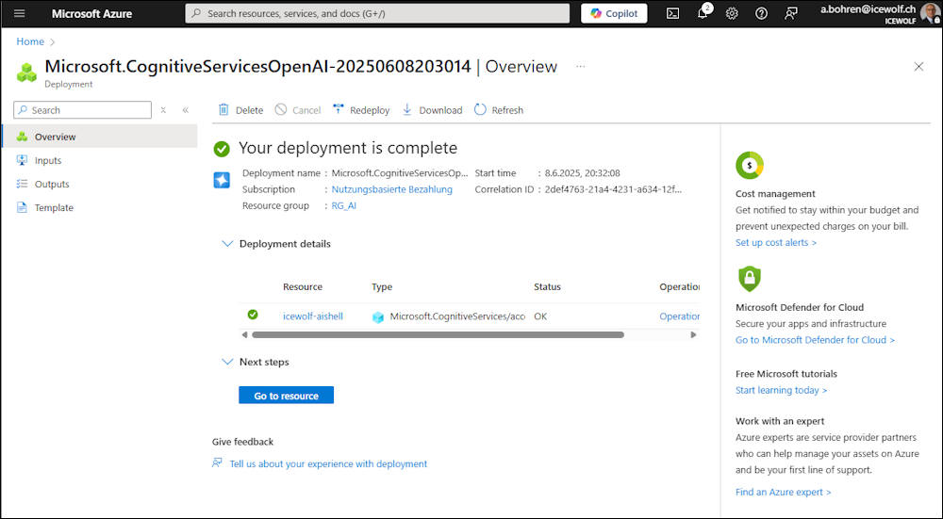Click the Type column header
The height and width of the screenshot is (519, 943).
point(382,286)
